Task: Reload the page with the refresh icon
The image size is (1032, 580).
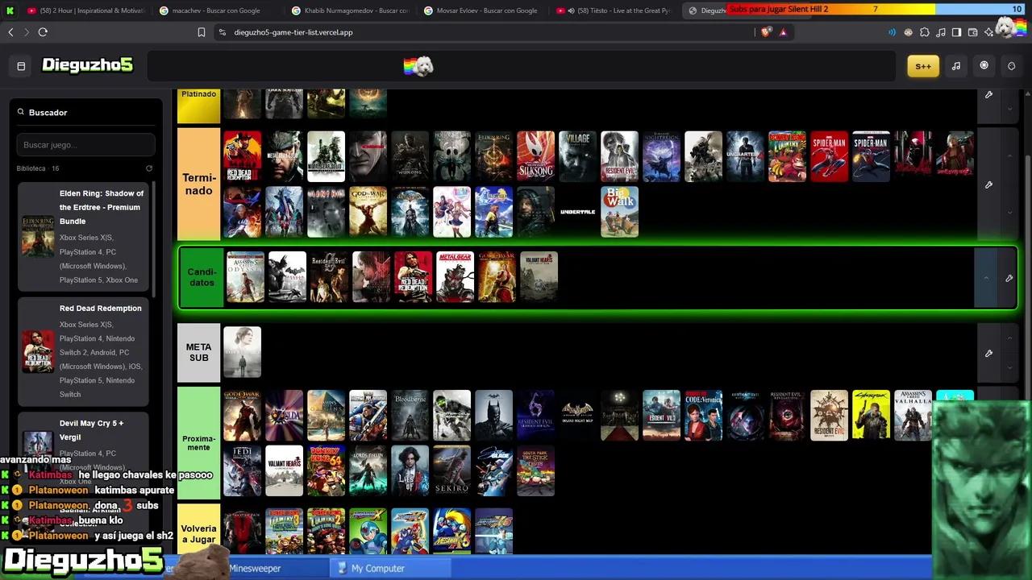Action: pyautogui.click(x=43, y=32)
